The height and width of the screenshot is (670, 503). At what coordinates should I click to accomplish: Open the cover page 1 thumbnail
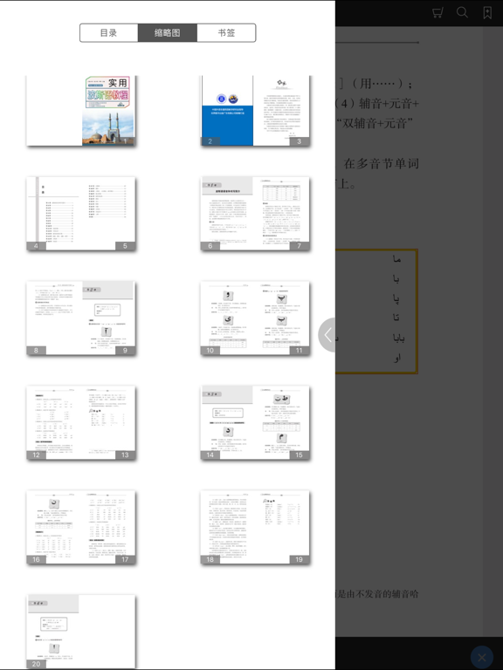click(x=81, y=111)
